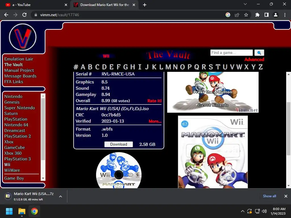This screenshot has height=218, width=291.
Task: Open Manual Project menu link
Action: 19,70
